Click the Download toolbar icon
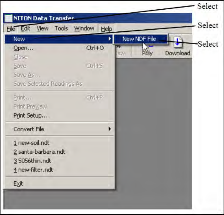Image resolution: width=224 pixels, height=215 pixels. pyautogui.click(x=178, y=42)
